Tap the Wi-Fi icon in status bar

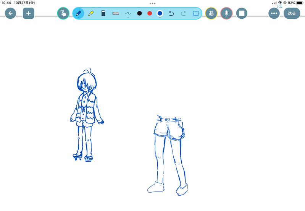(280, 3)
